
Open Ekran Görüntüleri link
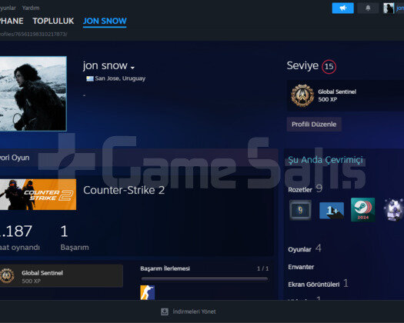(x=314, y=284)
